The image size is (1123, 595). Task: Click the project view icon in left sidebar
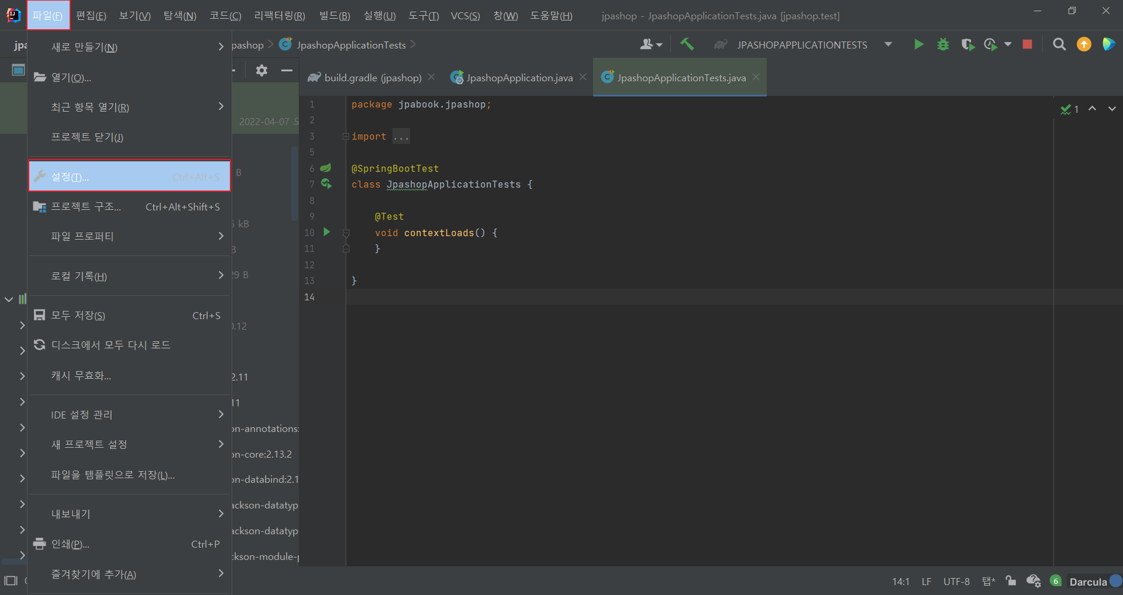[19, 71]
